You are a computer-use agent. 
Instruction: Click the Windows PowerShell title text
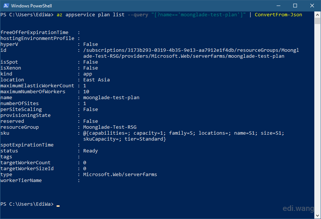coord(31,6)
